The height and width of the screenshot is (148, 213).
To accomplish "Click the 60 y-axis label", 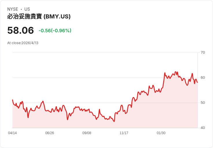I will tap(203, 78).
